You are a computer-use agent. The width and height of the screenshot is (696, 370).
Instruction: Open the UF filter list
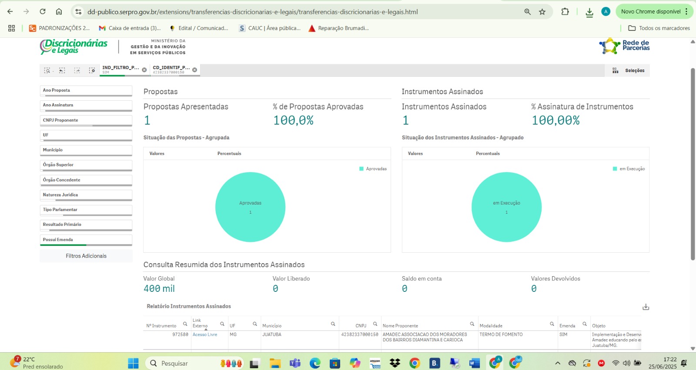click(x=86, y=135)
